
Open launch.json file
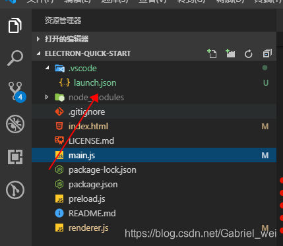[154, 82]
